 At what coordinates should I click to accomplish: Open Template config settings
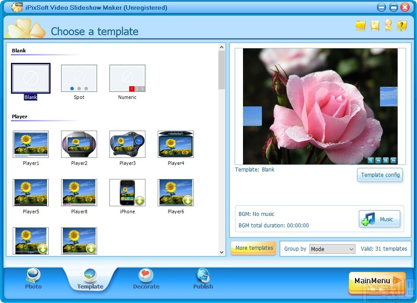click(380, 175)
